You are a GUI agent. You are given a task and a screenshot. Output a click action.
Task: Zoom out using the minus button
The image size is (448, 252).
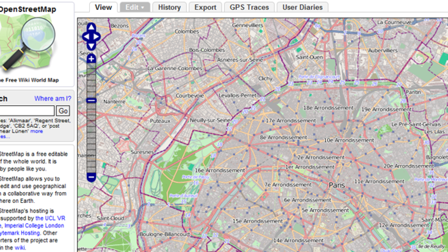pos(91,177)
